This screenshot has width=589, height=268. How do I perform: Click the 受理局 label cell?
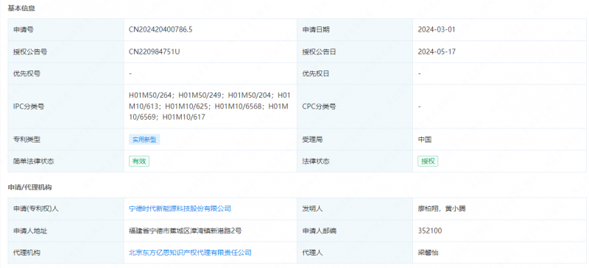[355, 140]
